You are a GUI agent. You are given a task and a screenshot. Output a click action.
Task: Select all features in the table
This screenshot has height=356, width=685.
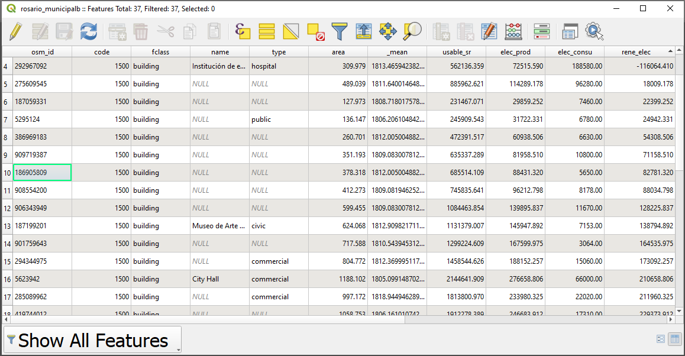pos(267,31)
